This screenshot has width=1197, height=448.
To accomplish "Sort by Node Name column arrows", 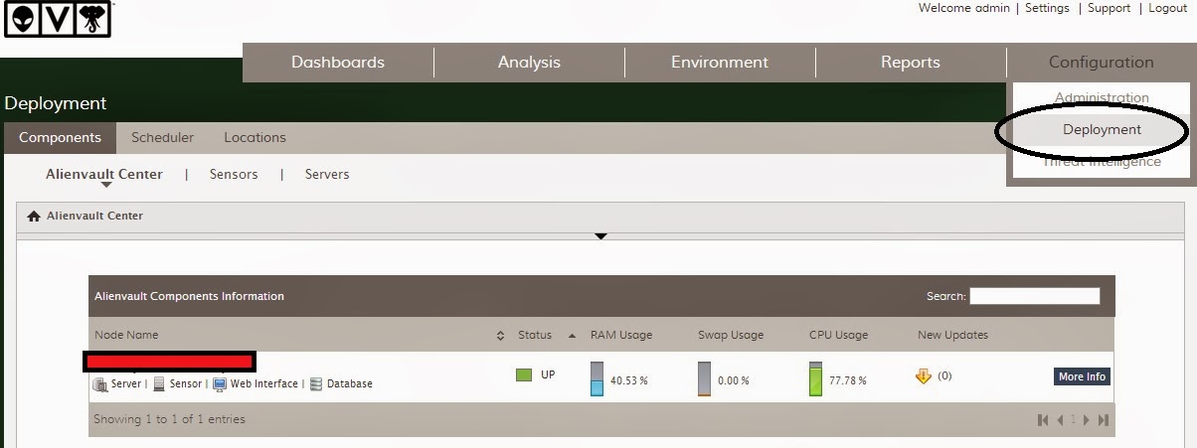I will 500,336.
